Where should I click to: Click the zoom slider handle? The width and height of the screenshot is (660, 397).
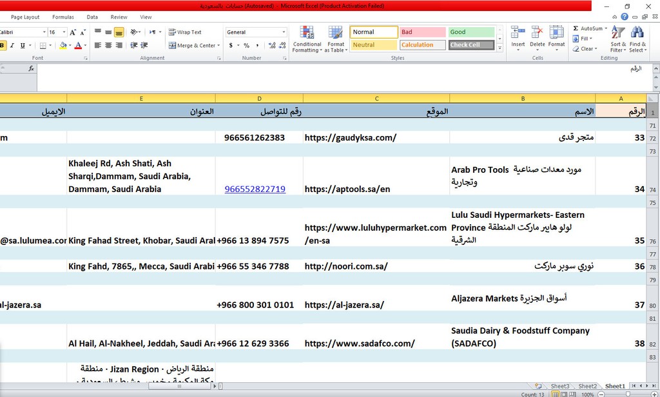[628, 394]
